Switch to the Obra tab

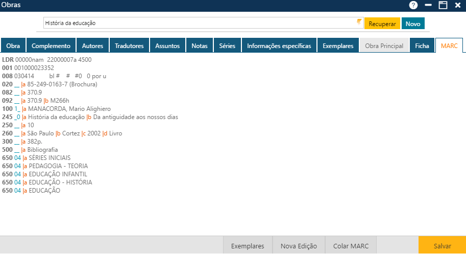coord(13,45)
